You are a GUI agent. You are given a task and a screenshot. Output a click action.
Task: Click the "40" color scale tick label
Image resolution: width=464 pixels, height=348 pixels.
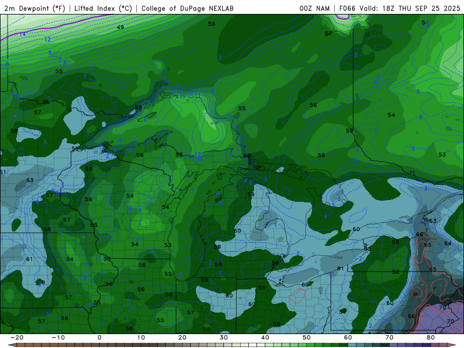pyautogui.click(x=265, y=338)
